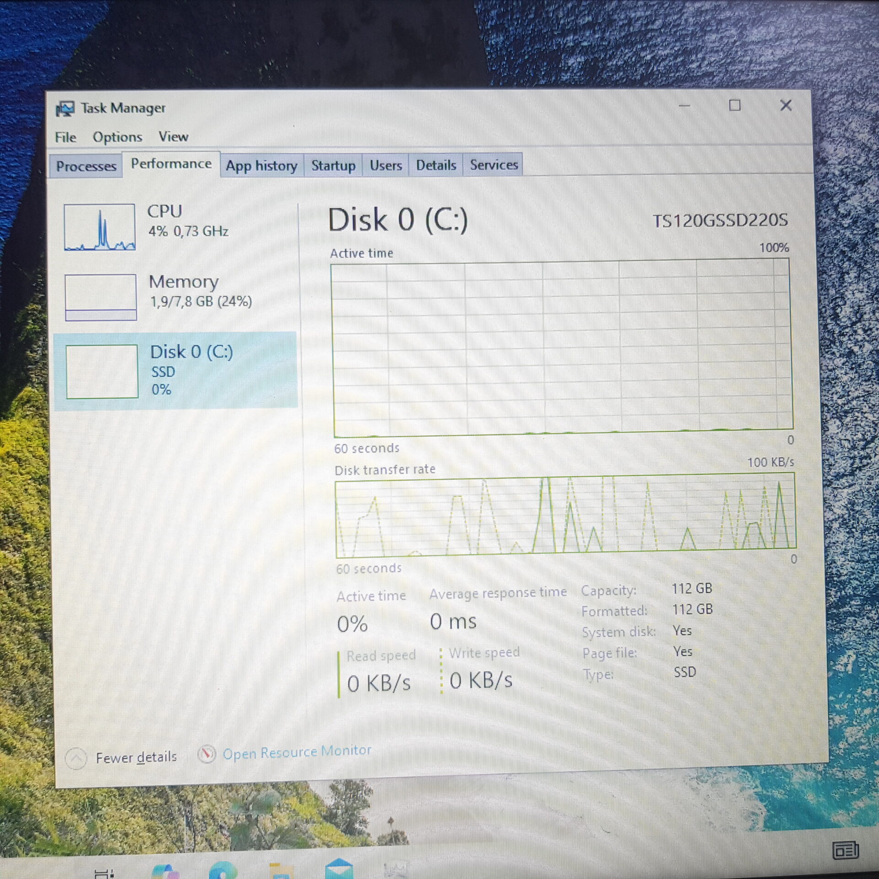
Task: Click the Write speed 0 KB/s value
Action: point(481,680)
